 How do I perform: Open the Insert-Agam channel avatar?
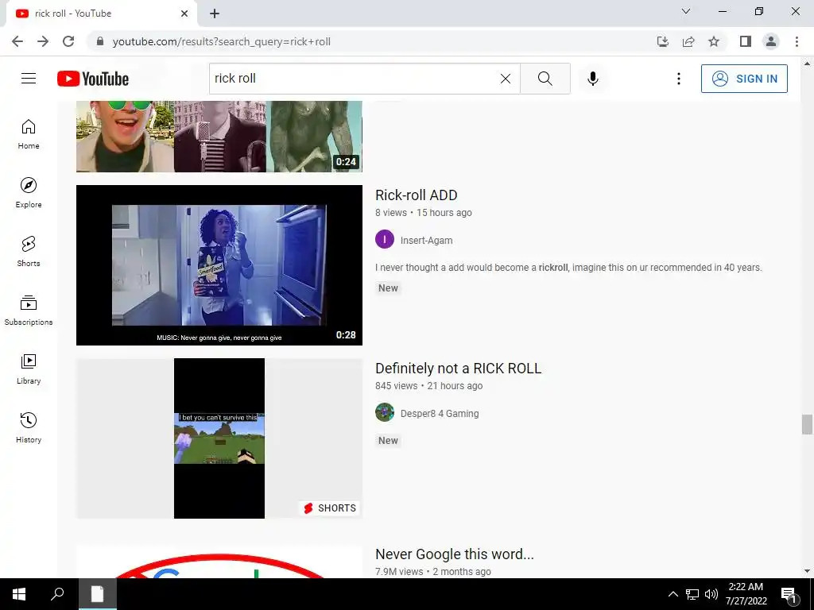click(x=385, y=240)
